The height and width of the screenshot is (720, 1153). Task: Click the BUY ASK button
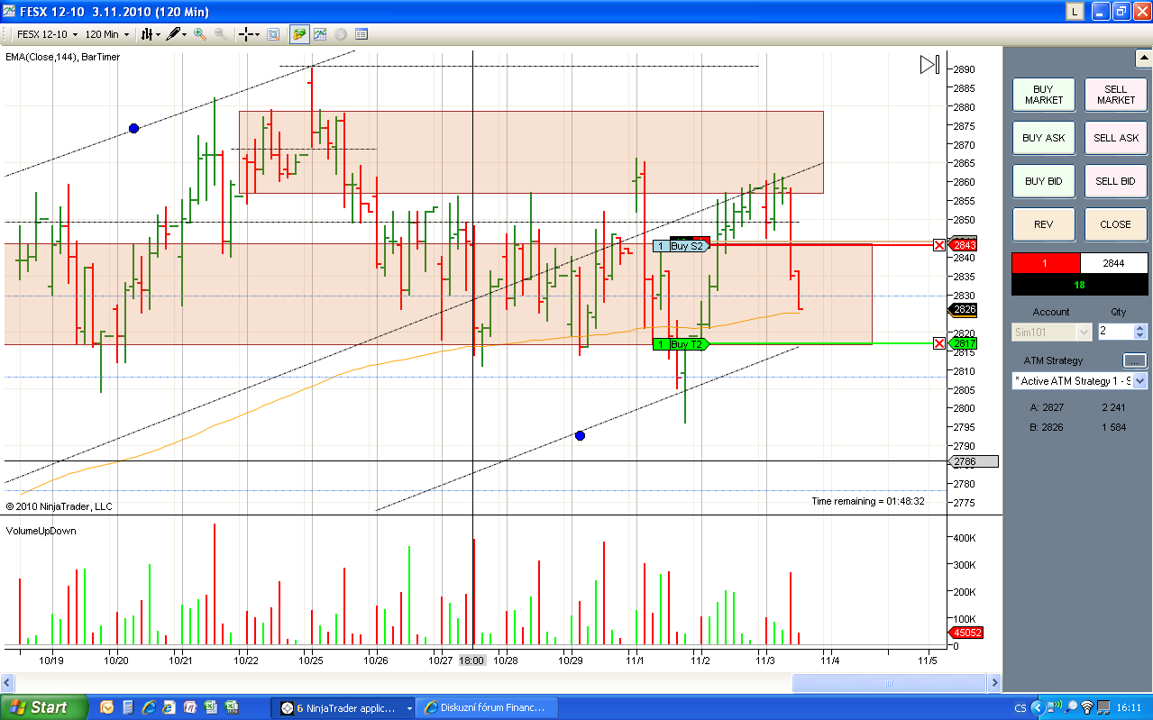coord(1043,138)
